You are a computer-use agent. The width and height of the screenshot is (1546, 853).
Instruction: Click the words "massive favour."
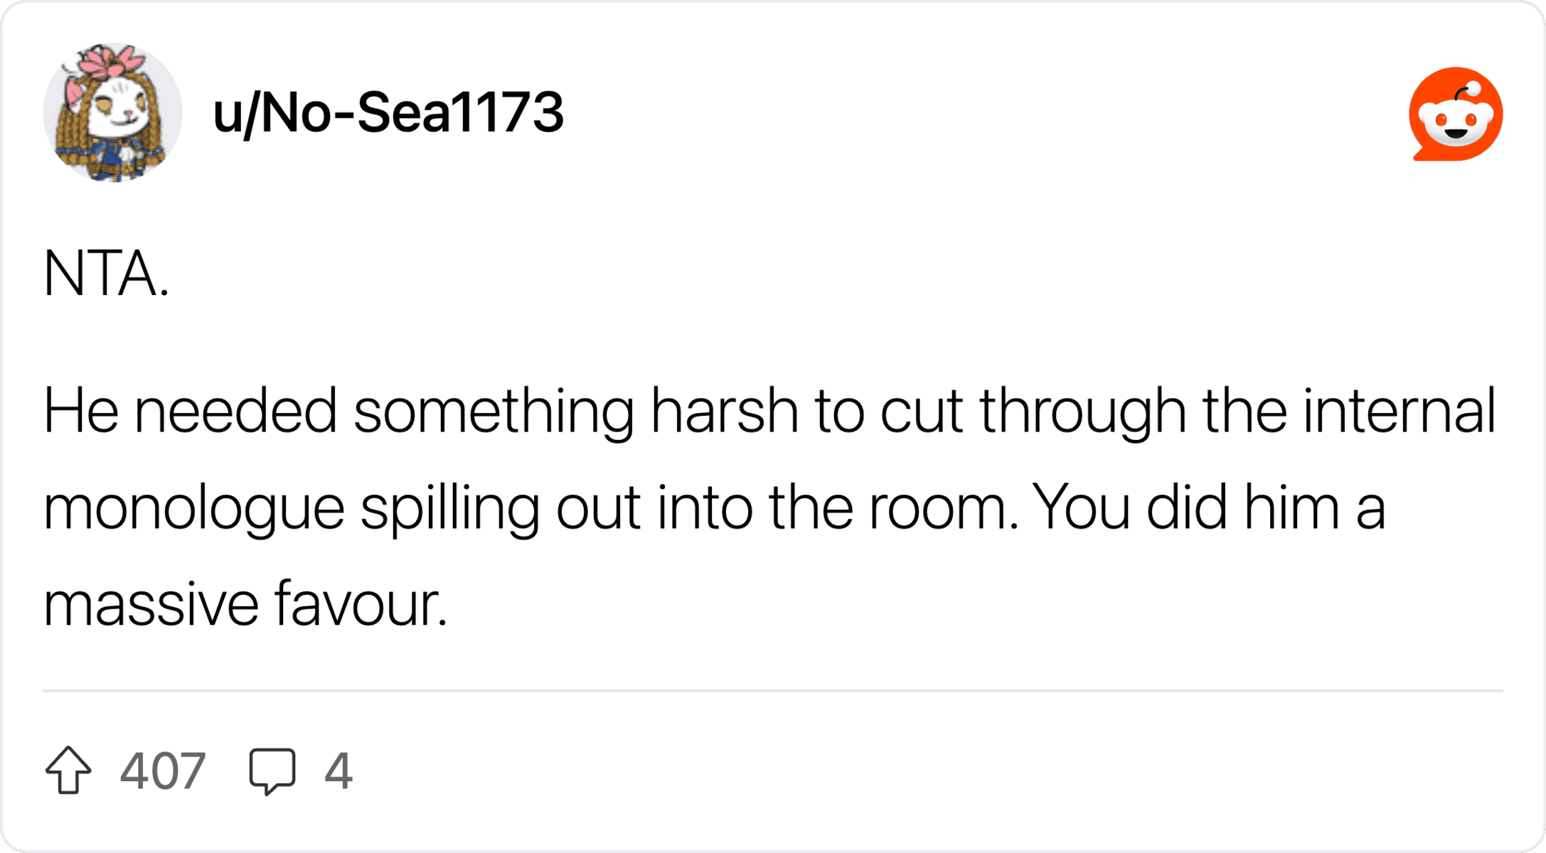pos(246,604)
